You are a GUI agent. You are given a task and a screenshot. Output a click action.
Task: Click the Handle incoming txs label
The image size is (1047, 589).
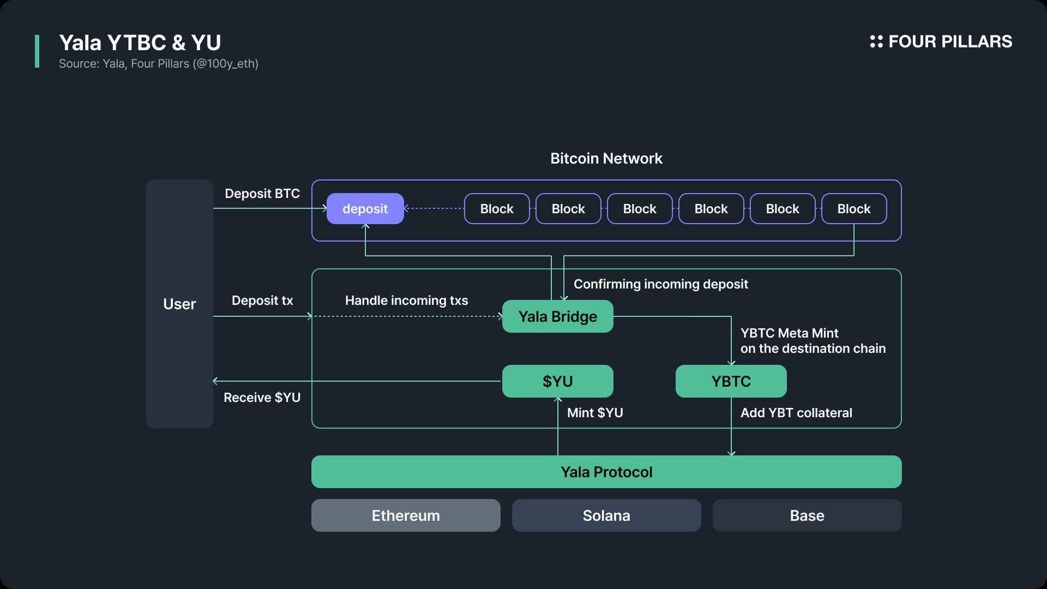click(407, 300)
